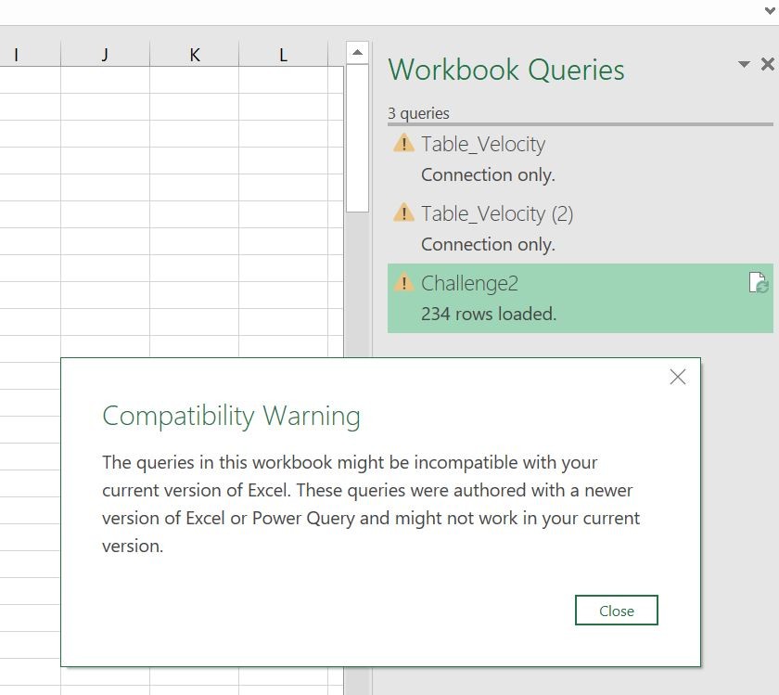Expand the collapsed ribbon chevron at top right
This screenshot has height=695, width=779.
[770, 11]
